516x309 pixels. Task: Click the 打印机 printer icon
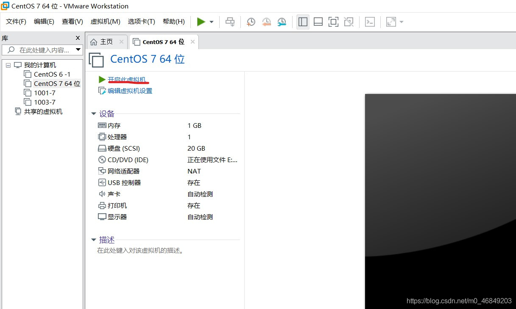point(102,205)
